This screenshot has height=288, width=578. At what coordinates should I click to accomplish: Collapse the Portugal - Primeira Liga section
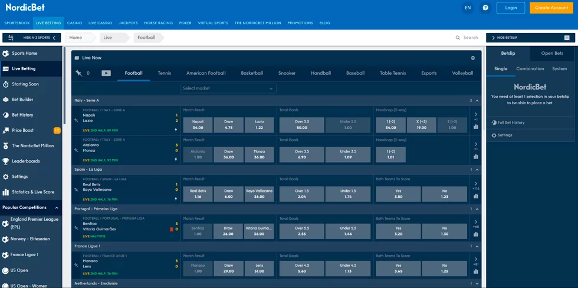(477, 209)
